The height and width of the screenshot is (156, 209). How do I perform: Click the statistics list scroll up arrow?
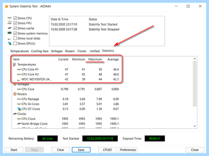pyautogui.click(x=195, y=59)
